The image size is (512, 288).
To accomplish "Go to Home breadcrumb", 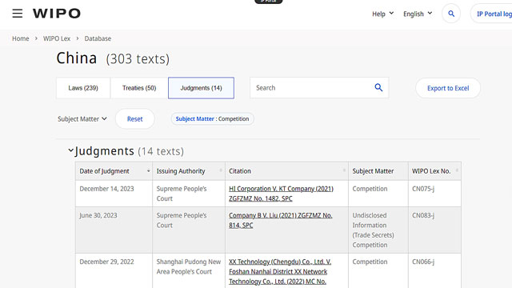I will pos(21,38).
